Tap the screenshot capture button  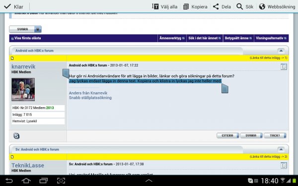(61, 181)
